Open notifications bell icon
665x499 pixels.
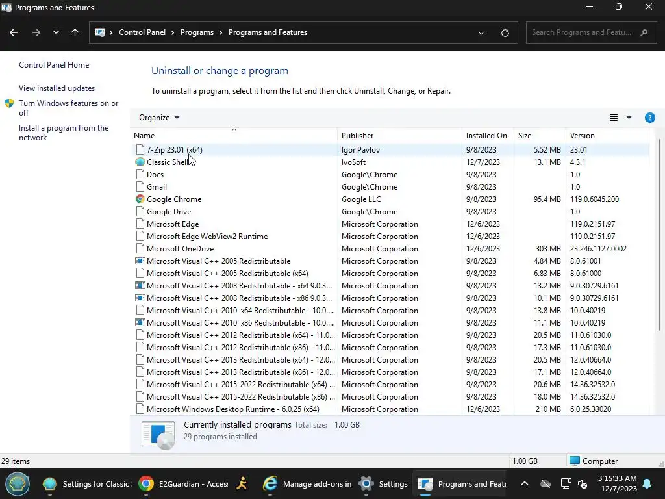coord(647,483)
